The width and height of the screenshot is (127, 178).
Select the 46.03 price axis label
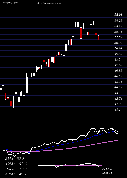pos(118,76)
